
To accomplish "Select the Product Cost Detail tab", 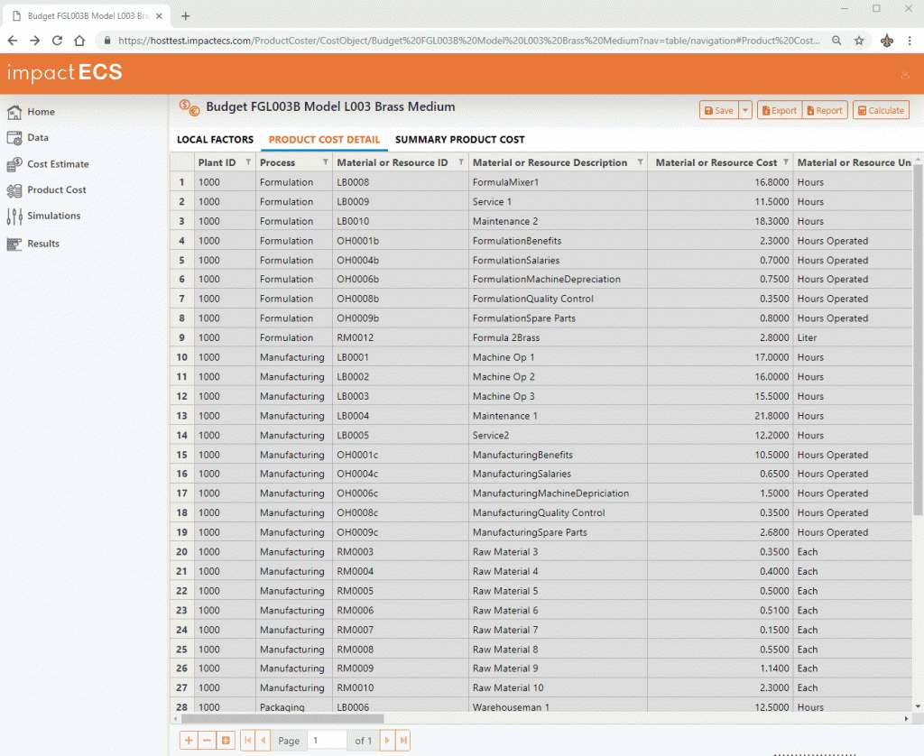I will [x=324, y=140].
